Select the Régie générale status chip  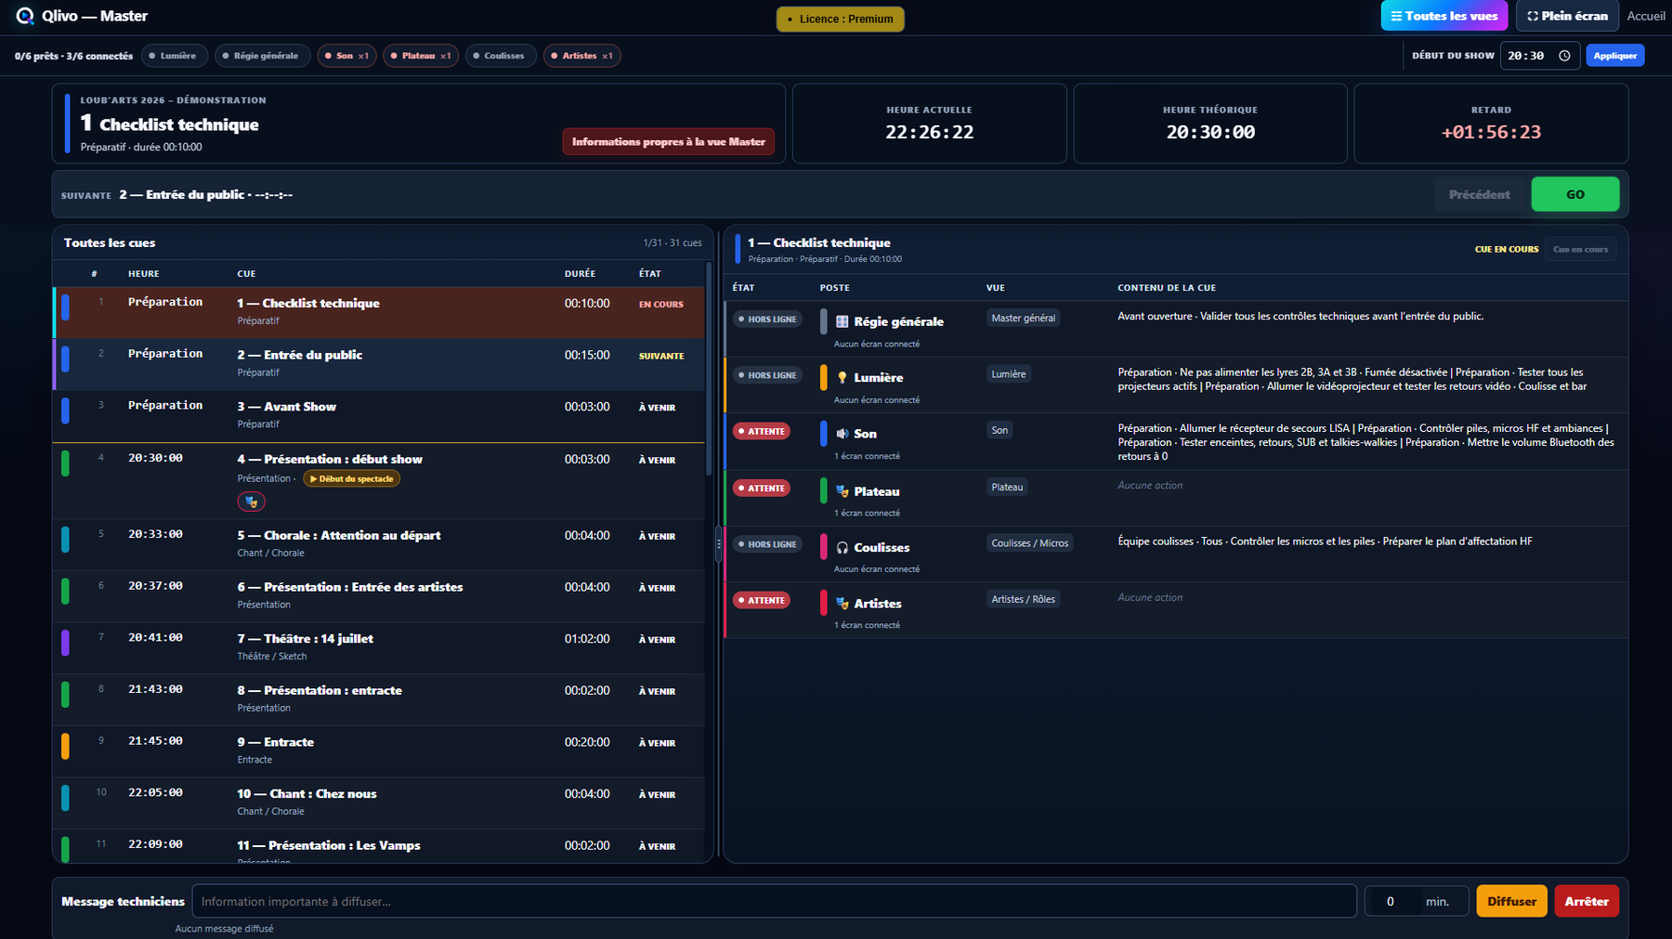point(261,56)
